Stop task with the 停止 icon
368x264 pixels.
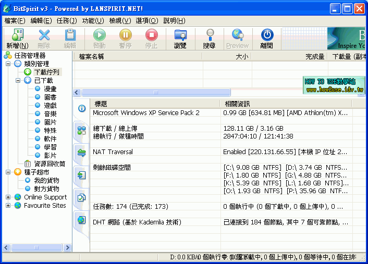(x=152, y=35)
